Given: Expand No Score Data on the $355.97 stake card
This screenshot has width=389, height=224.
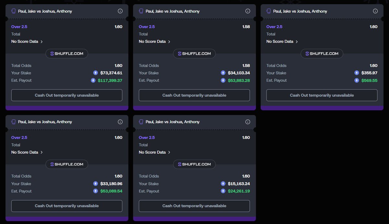Looking at the screenshot, I should click(x=282, y=41).
